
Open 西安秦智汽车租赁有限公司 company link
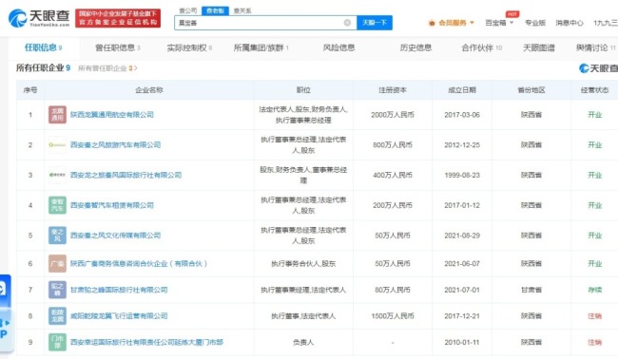tap(112, 205)
